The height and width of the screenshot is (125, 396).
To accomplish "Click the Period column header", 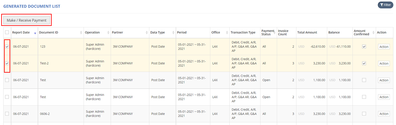I will click(x=182, y=32).
